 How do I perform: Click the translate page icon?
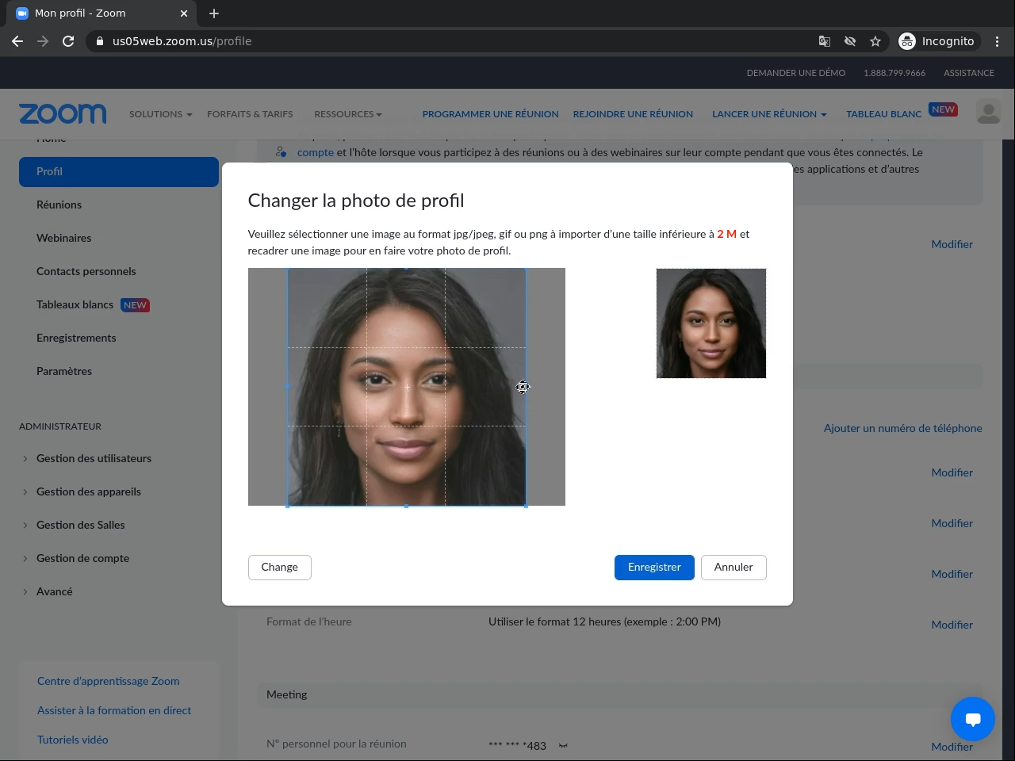[825, 41]
